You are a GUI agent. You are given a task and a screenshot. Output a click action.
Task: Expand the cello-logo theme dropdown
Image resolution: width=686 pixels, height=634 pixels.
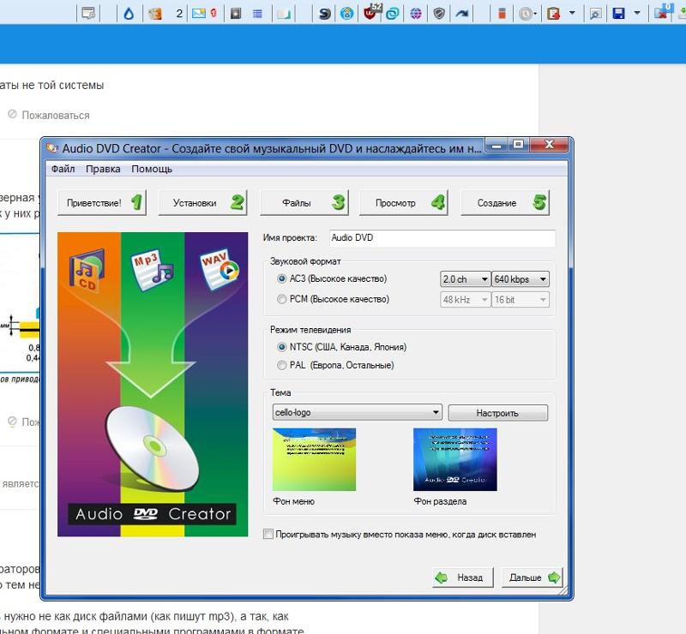pos(357,412)
